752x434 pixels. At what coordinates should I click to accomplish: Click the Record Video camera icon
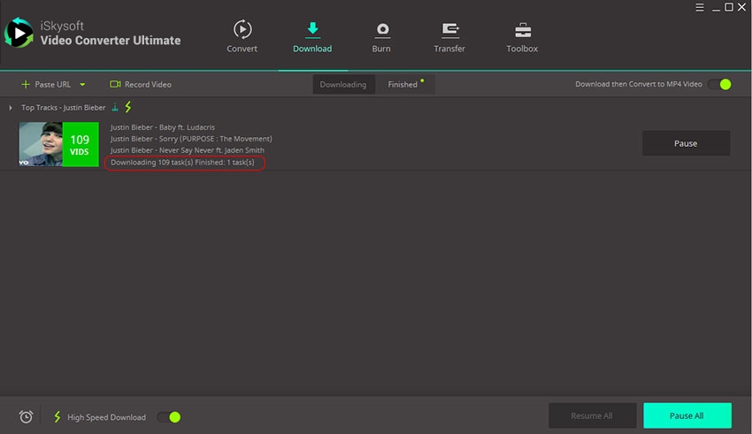(x=115, y=85)
